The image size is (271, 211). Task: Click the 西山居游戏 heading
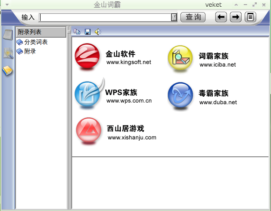[125, 129]
